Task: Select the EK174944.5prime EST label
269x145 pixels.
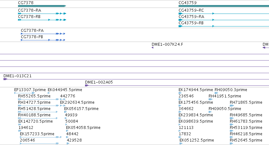Action: coord(196,90)
